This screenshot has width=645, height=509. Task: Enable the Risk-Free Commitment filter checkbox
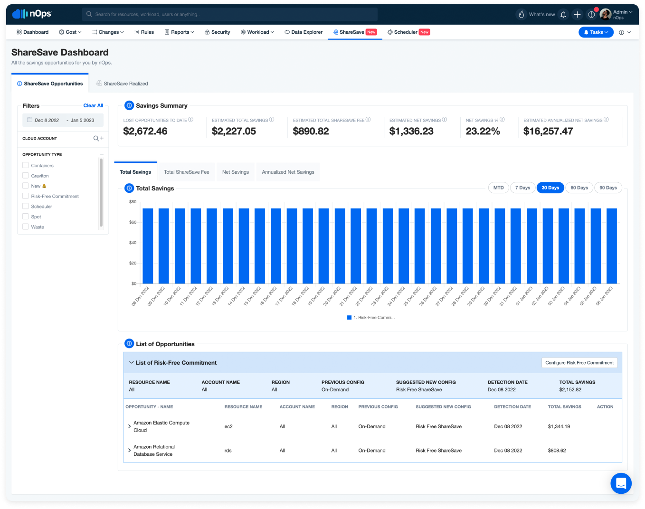tap(25, 196)
